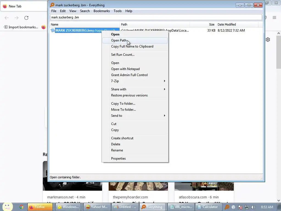Select the Firefox New Tab tab

(x=24, y=6)
